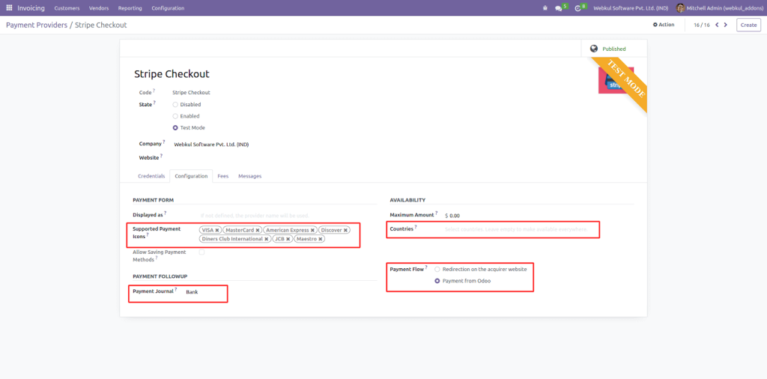The image size is (767, 379).
Task: Click the Countries selection field
Action: tap(521, 229)
